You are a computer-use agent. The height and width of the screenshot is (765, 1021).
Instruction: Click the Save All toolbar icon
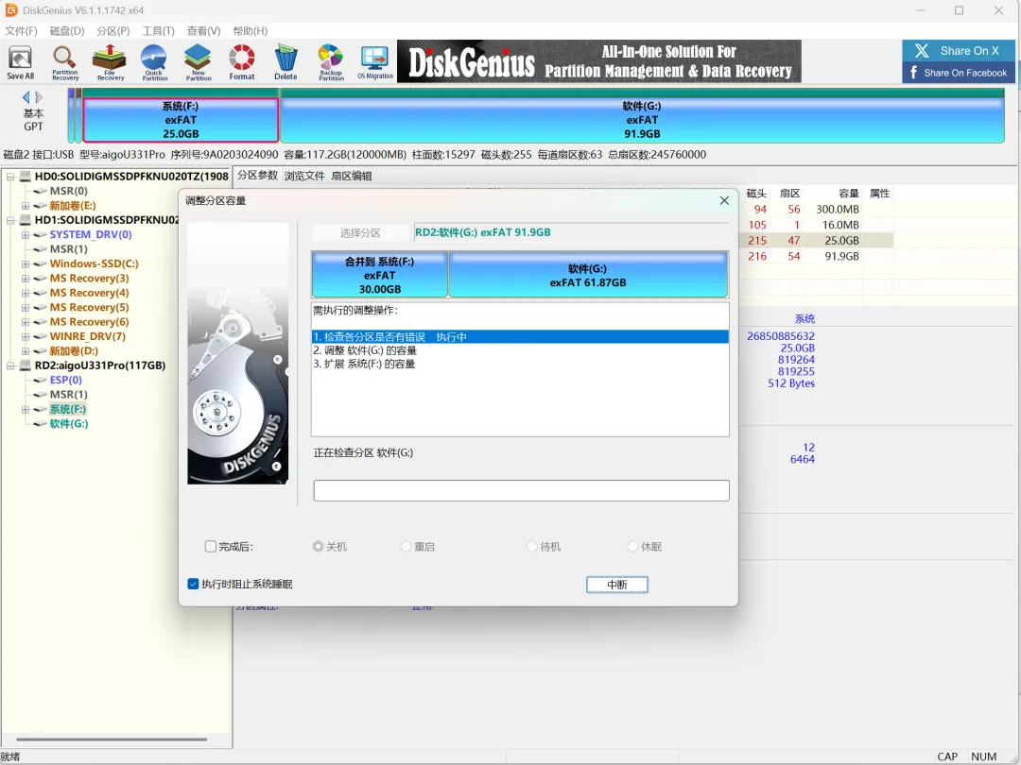click(x=20, y=62)
